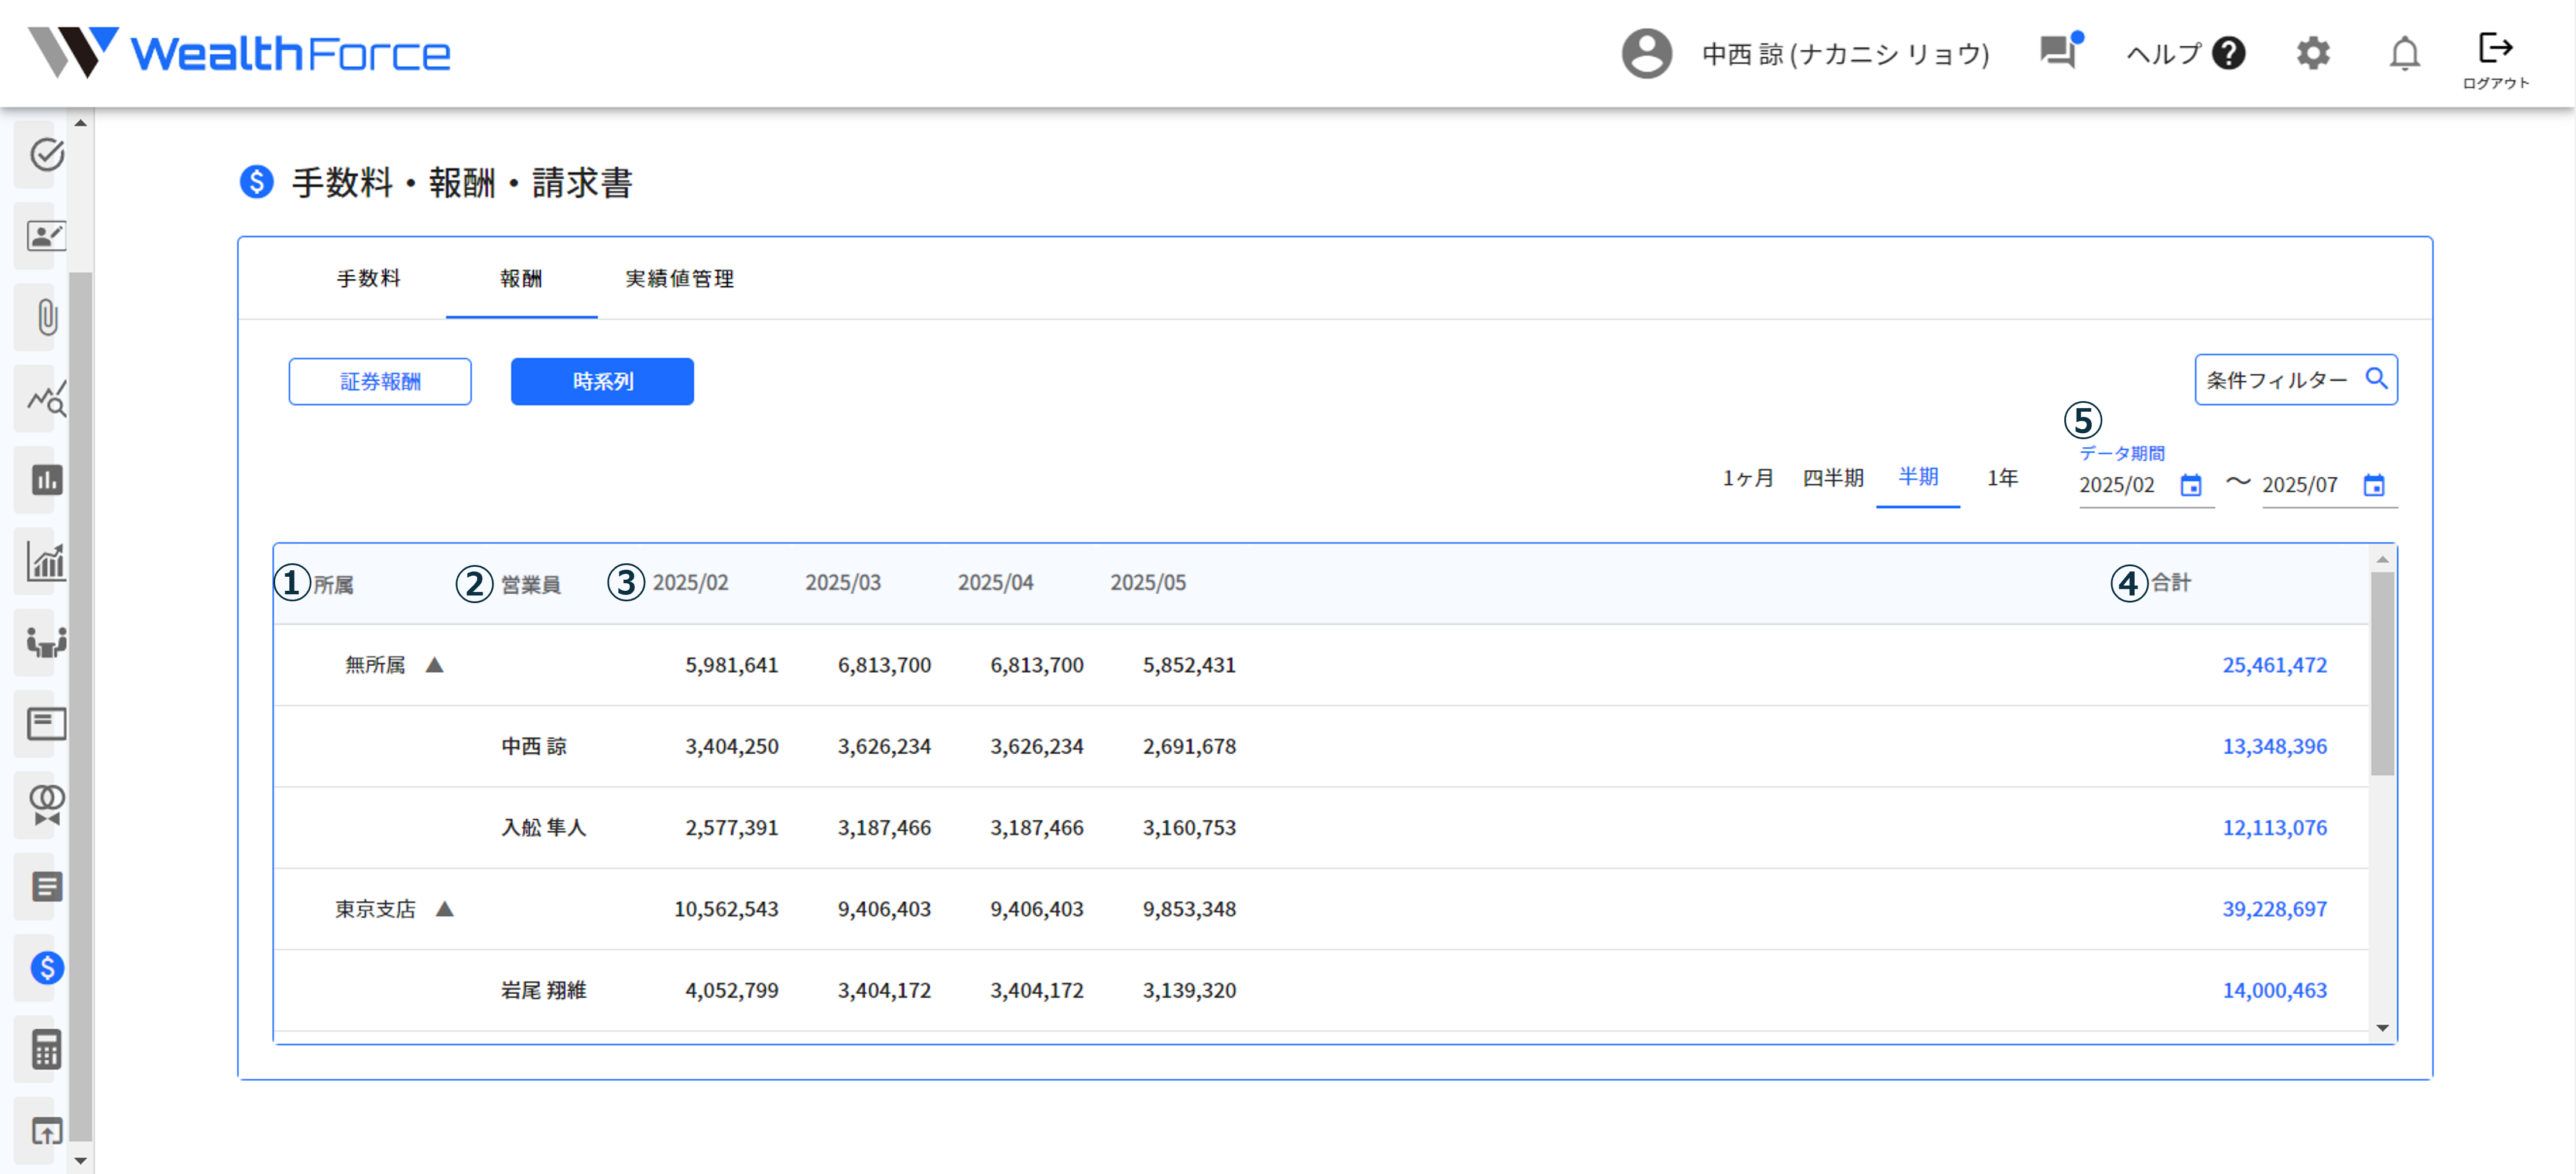Open total 13,348,396 link for 中西 諒

[2274, 746]
